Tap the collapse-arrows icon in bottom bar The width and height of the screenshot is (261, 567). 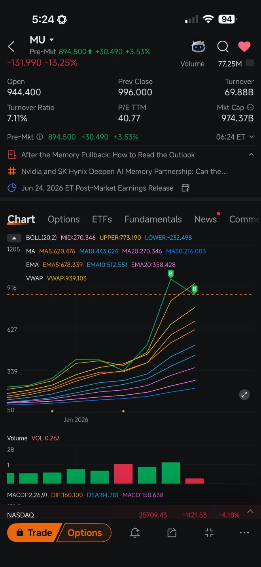[209, 533]
